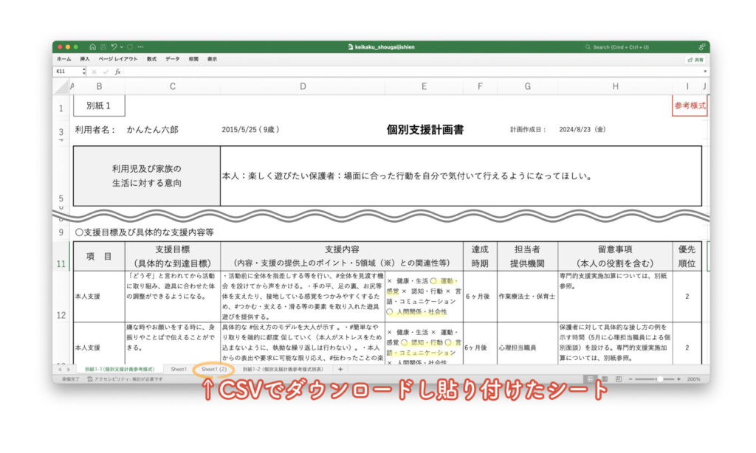Image resolution: width=756 pixels, height=453 pixels.
Task: Click the plan date 2024/8/23 (金)
Action: click(x=582, y=130)
